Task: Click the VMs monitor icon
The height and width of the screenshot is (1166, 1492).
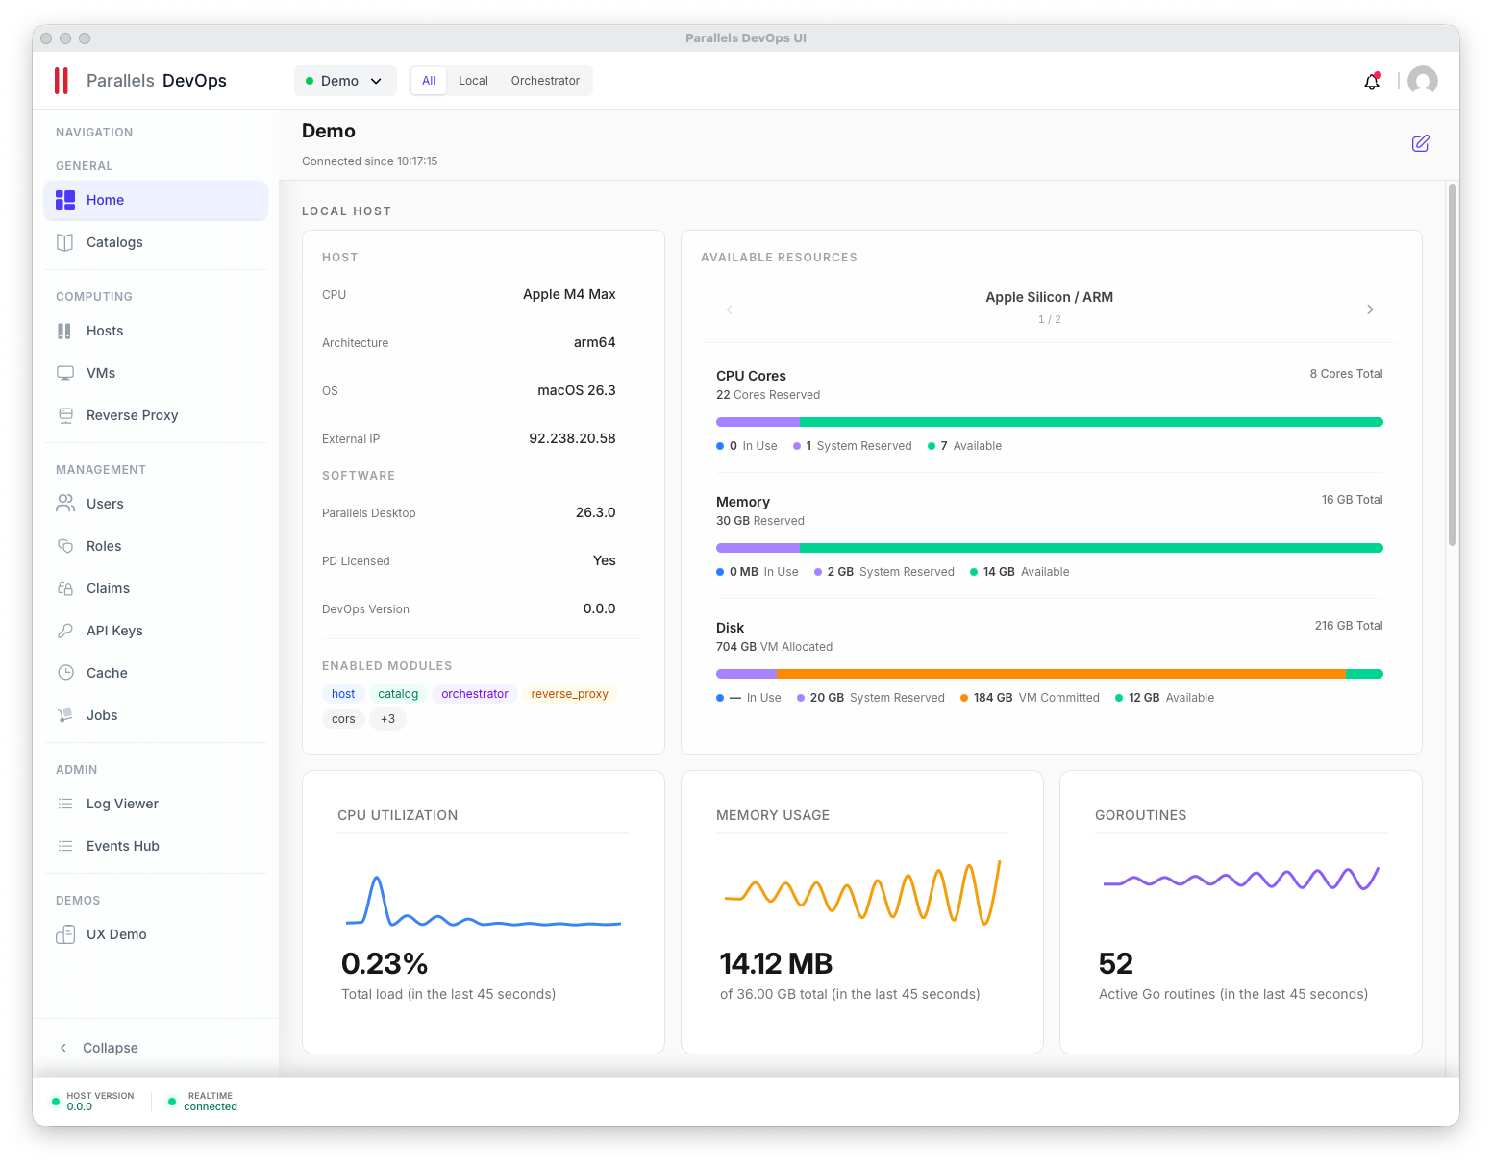Action: 65,373
